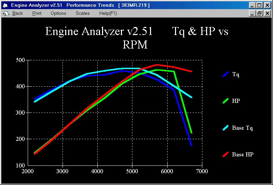Click the HP legend label

[236, 101]
